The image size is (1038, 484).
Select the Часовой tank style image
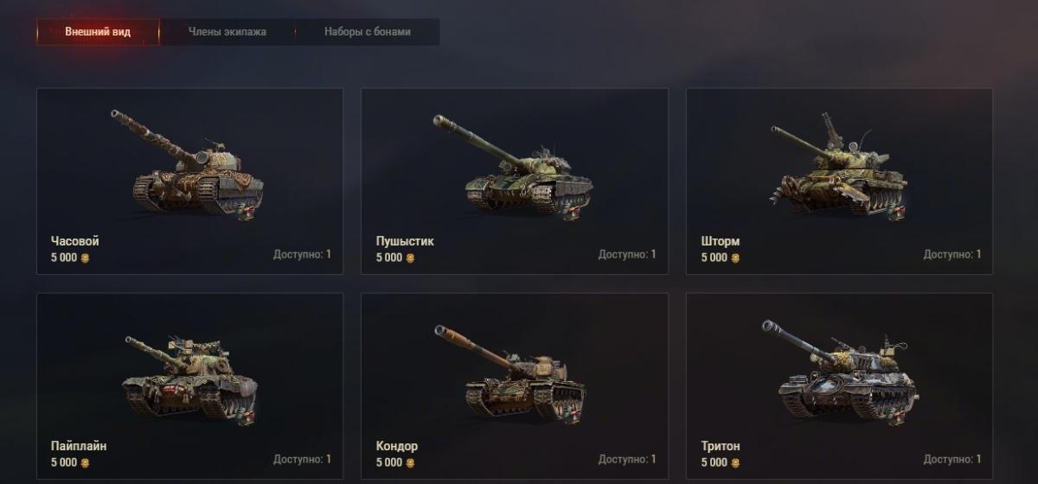pyautogui.click(x=189, y=162)
